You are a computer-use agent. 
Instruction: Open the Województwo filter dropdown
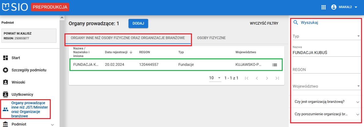[326, 86]
